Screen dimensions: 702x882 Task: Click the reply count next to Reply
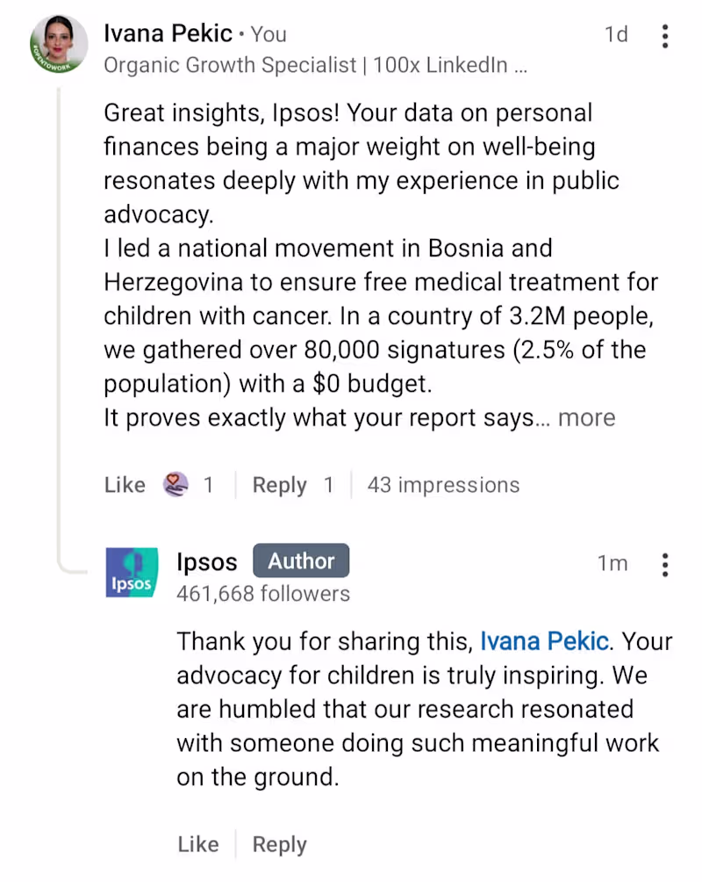(328, 485)
